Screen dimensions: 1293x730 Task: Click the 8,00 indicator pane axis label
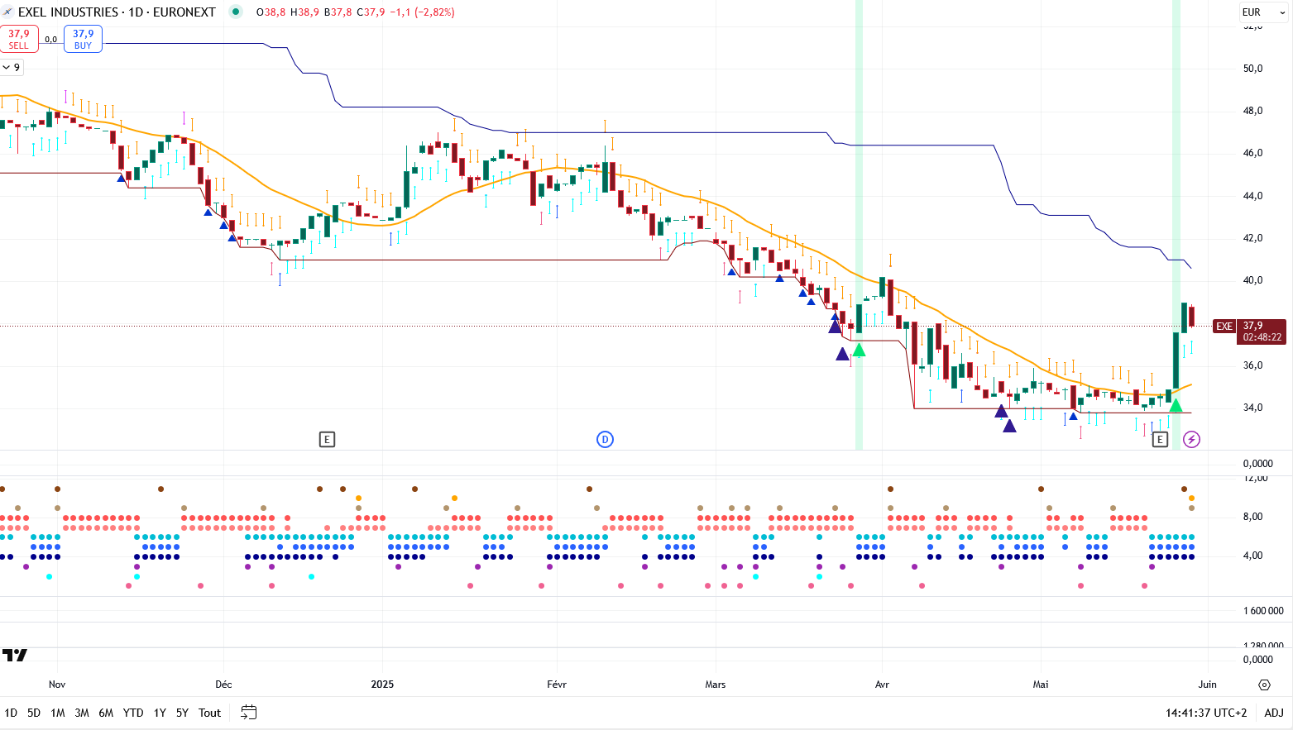point(1253,517)
